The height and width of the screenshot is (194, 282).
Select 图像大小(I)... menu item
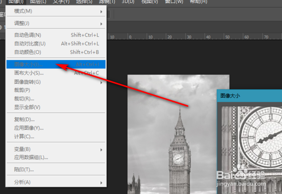point(56,65)
